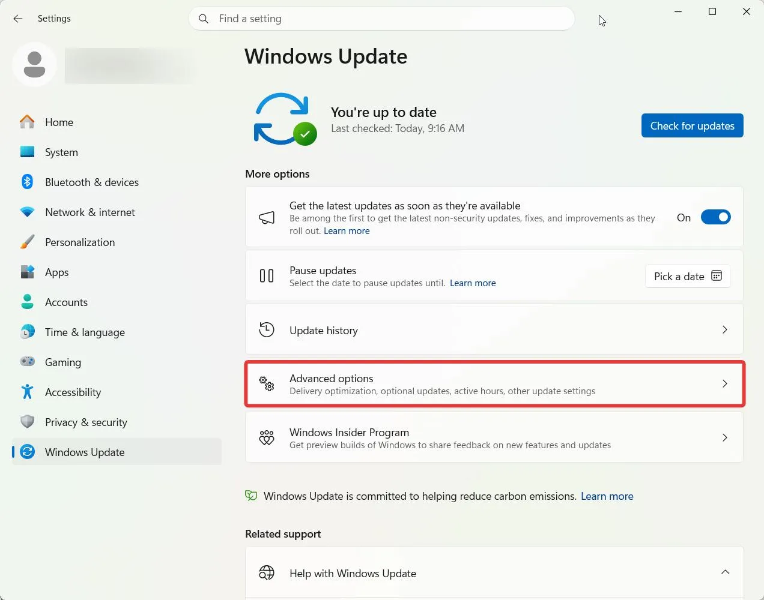Click the "Help with Windows Update" label
Image resolution: width=764 pixels, height=600 pixels.
click(353, 574)
